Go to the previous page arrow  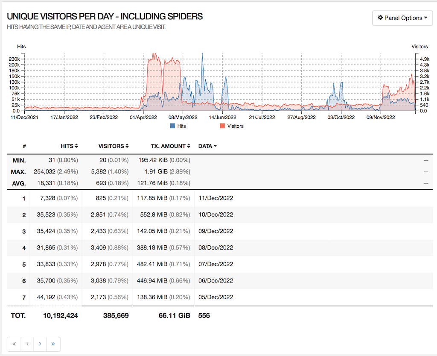[27, 344]
